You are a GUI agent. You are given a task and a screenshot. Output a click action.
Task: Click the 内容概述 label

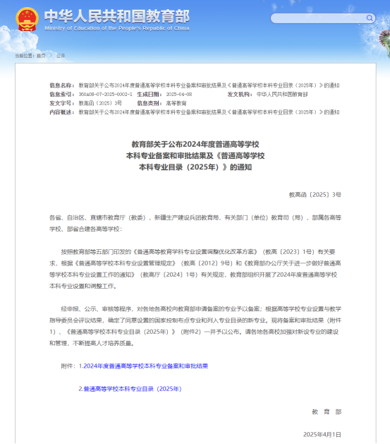(62, 112)
